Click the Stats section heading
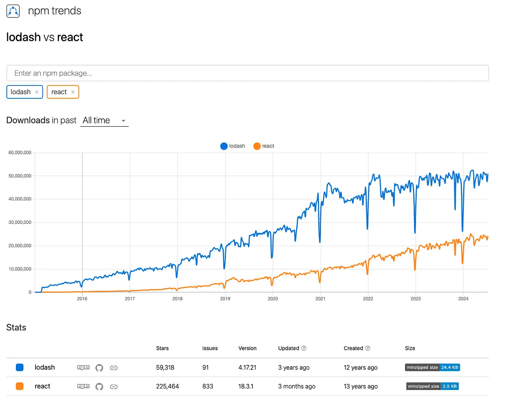Screen dimensions: 514x416 (x=16, y=328)
